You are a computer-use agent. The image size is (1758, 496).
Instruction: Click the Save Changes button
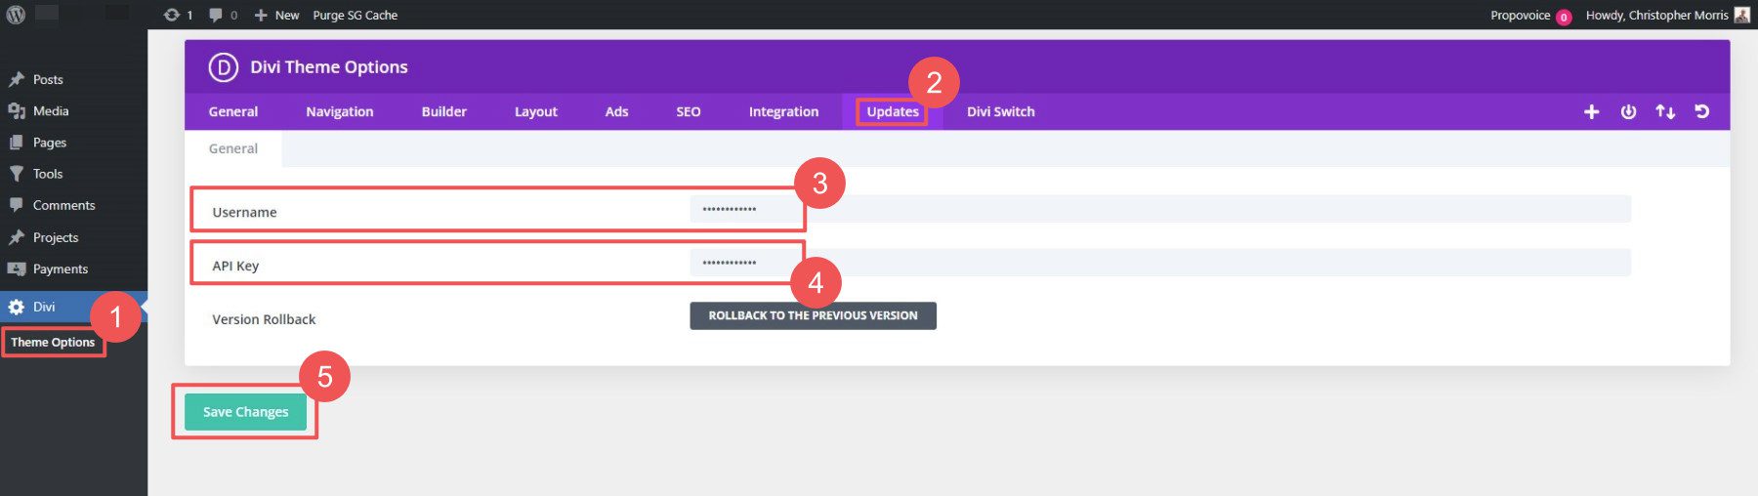(x=245, y=412)
